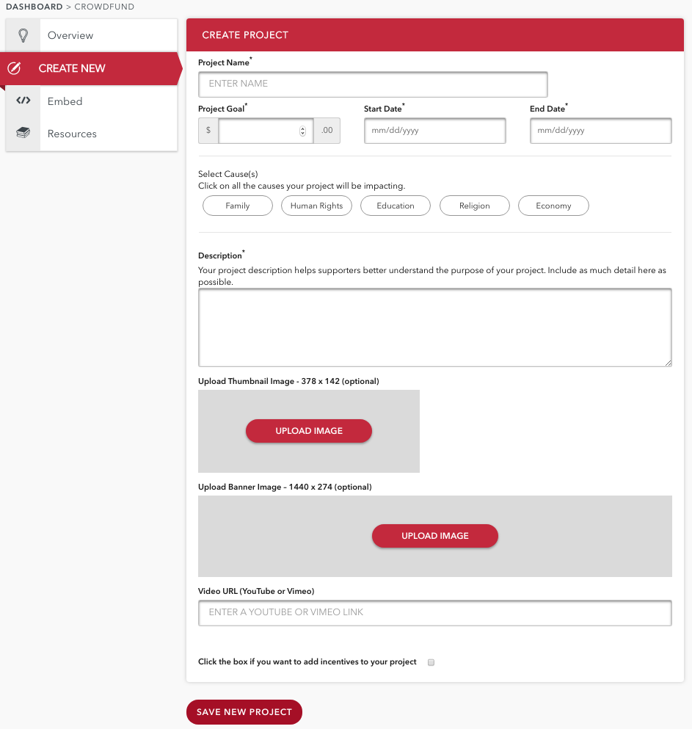The image size is (692, 729).
Task: Click the Project Name input field
Action: pos(373,84)
